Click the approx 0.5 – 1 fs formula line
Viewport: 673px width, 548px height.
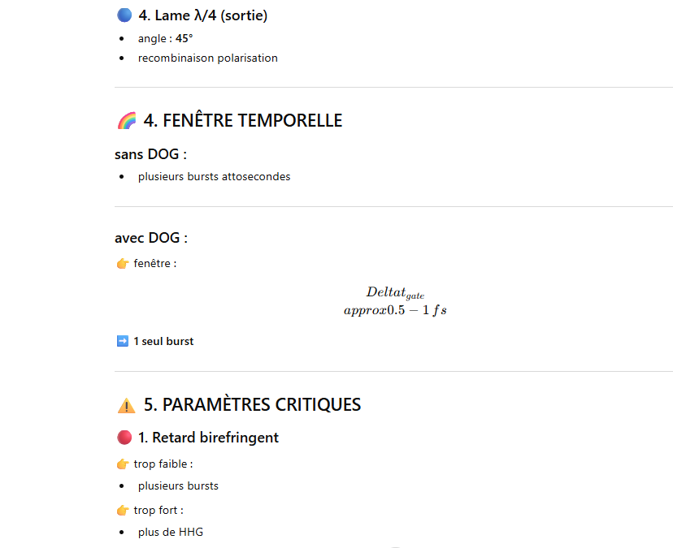coord(395,310)
